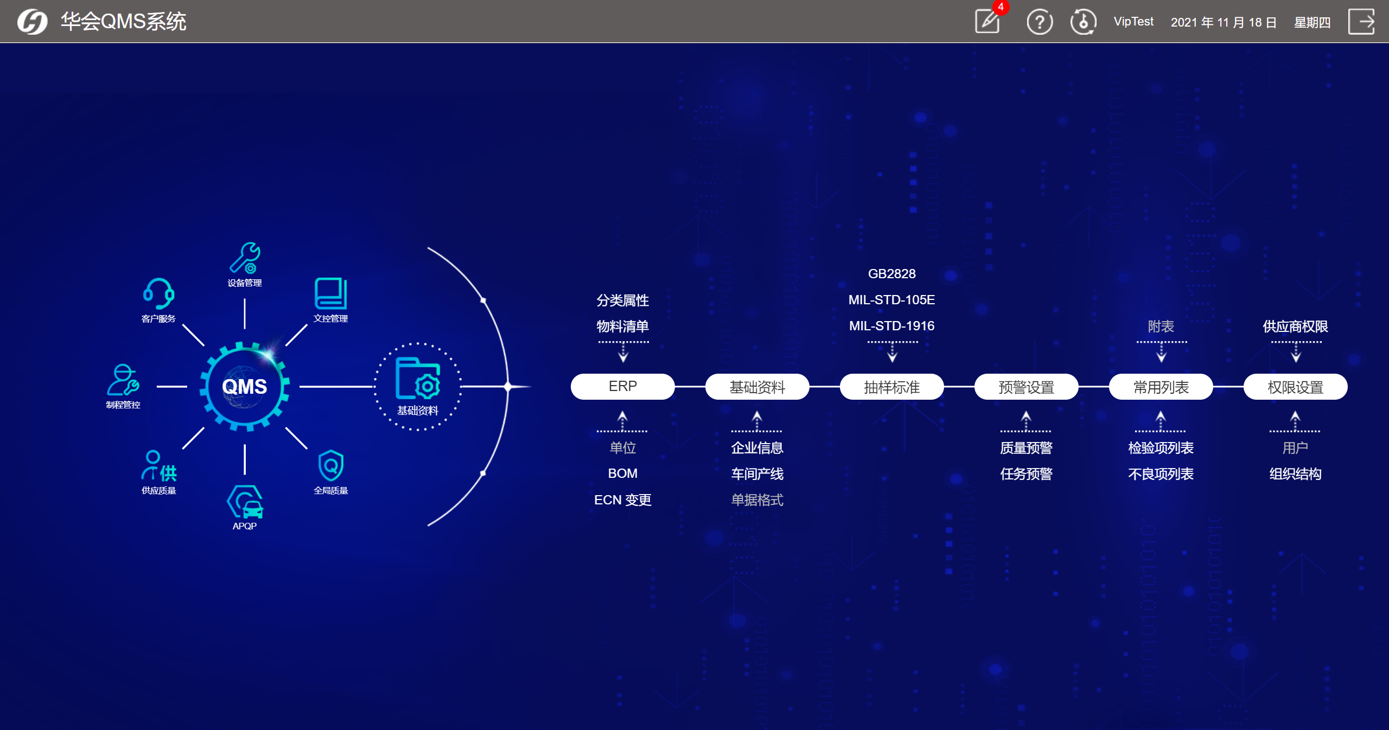Select the ERP pill button

(x=622, y=386)
